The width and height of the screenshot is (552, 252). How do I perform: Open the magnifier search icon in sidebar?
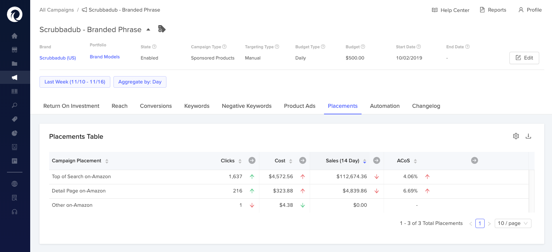click(15, 106)
